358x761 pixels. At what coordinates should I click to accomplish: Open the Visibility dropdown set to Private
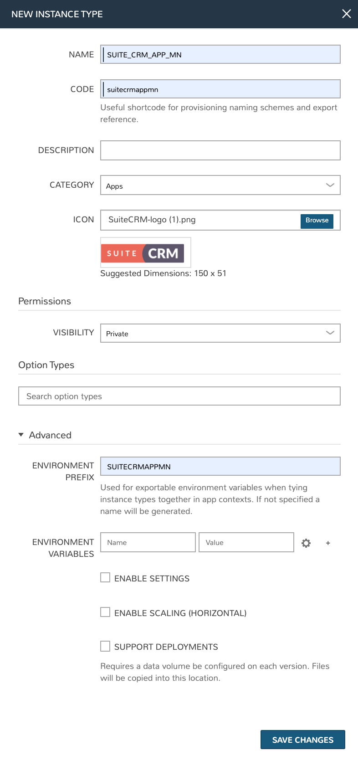pos(220,333)
